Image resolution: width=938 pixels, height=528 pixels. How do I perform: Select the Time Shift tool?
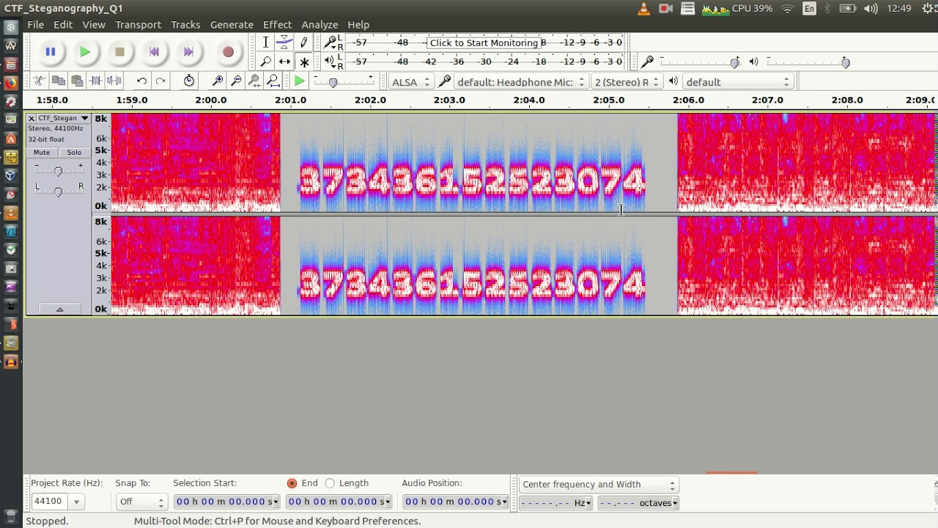click(285, 62)
